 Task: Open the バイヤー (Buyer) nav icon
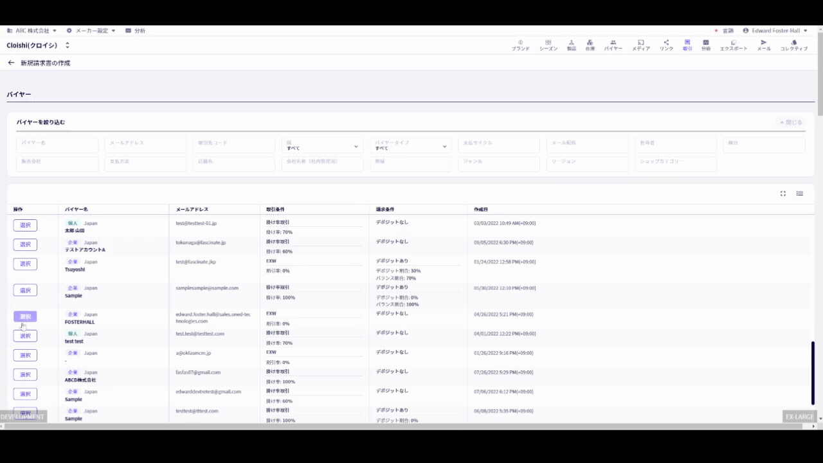point(613,45)
